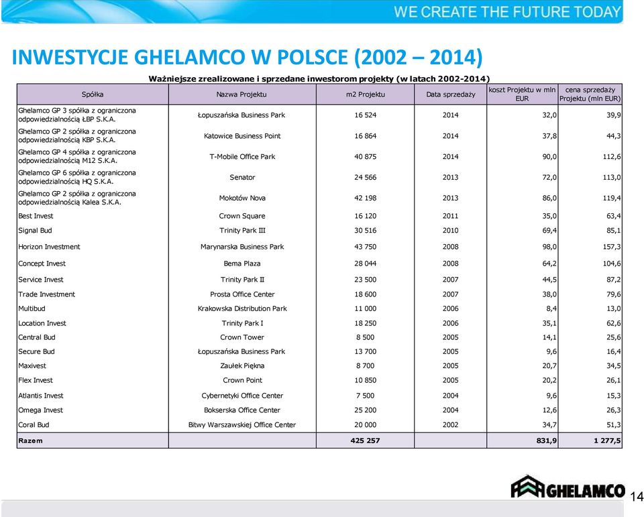
Task: Click 'Mokotów Nova' project name
Action: [242, 198]
